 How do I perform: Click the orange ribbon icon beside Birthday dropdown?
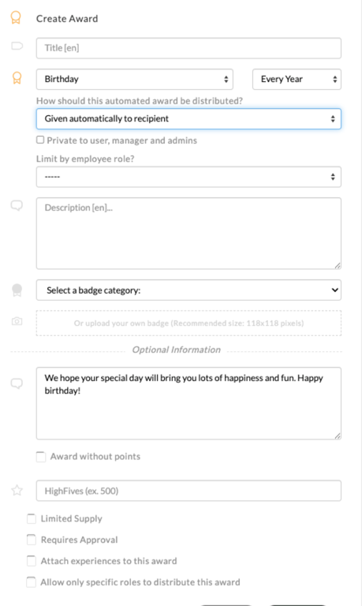click(x=17, y=77)
